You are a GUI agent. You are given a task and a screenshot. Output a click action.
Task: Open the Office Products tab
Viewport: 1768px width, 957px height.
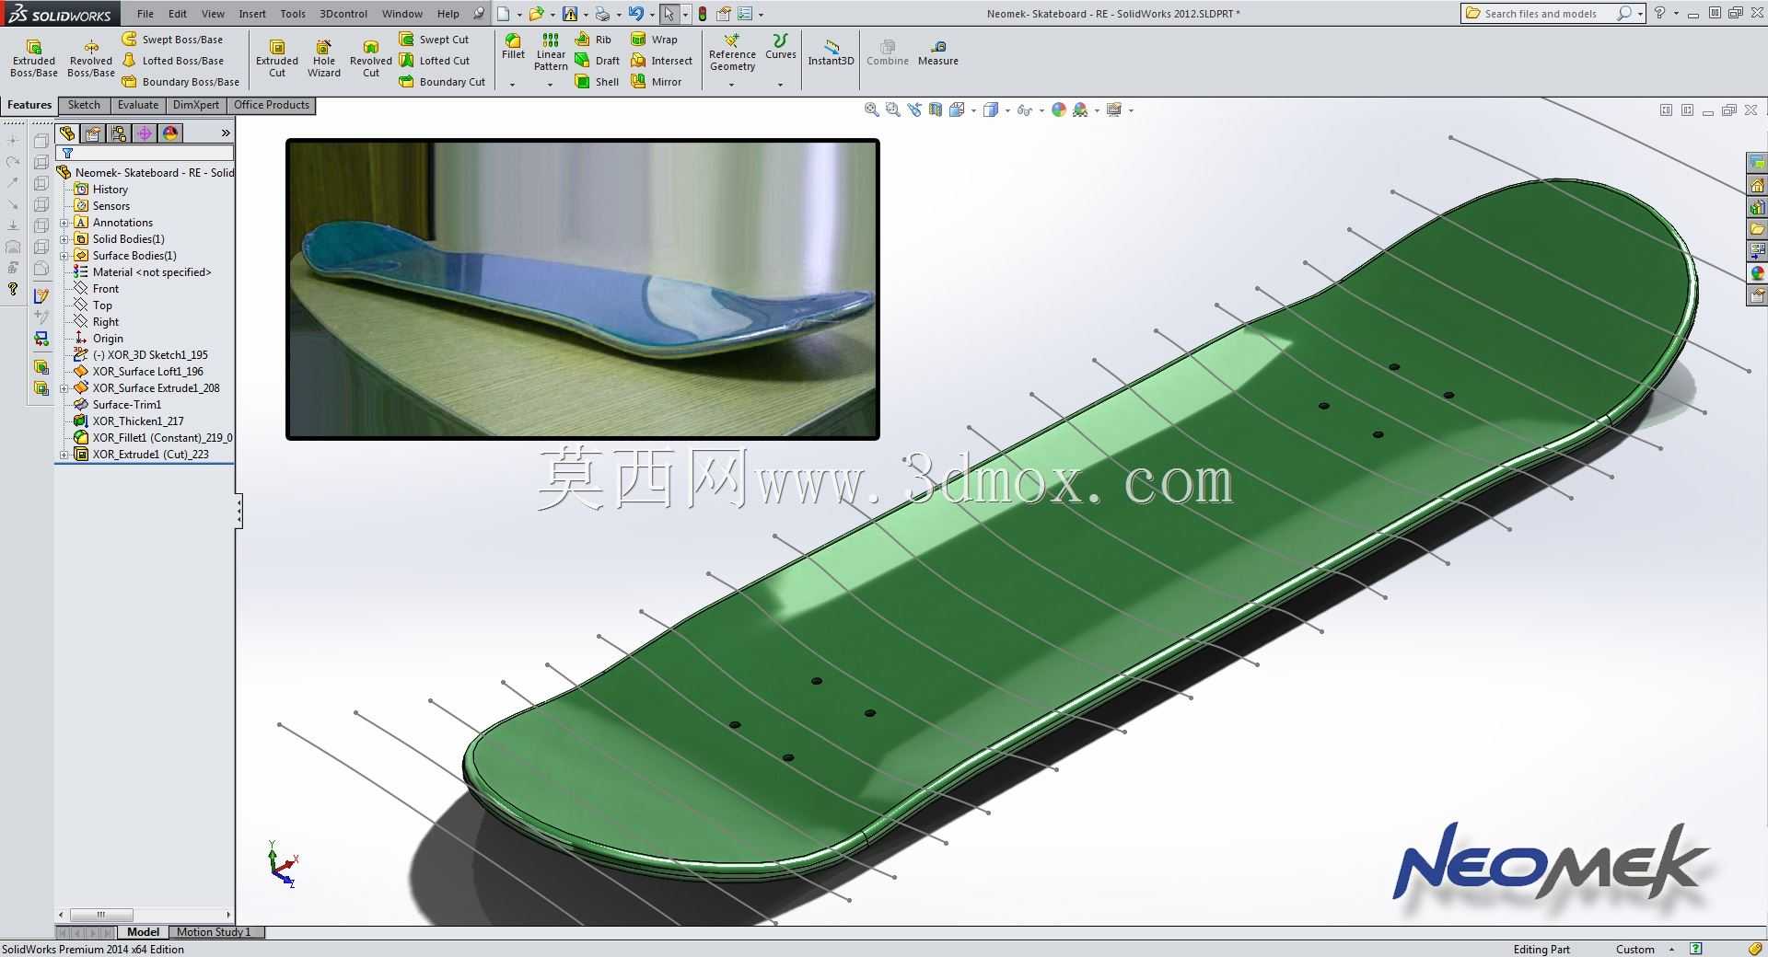[272, 105]
